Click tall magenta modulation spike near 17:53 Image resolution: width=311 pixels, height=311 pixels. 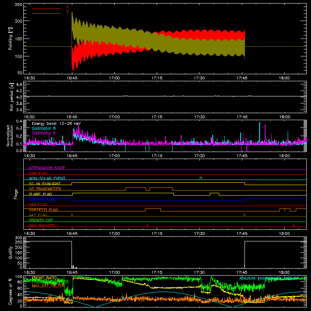265,133
